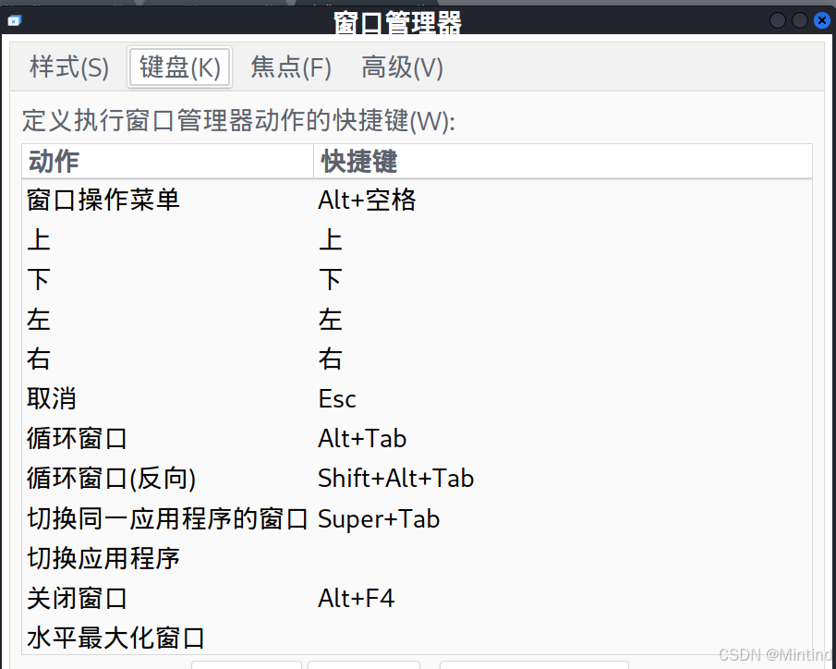This screenshot has height=669, width=836.
Task: Click the 快捷键 column header
Action: tap(563, 161)
